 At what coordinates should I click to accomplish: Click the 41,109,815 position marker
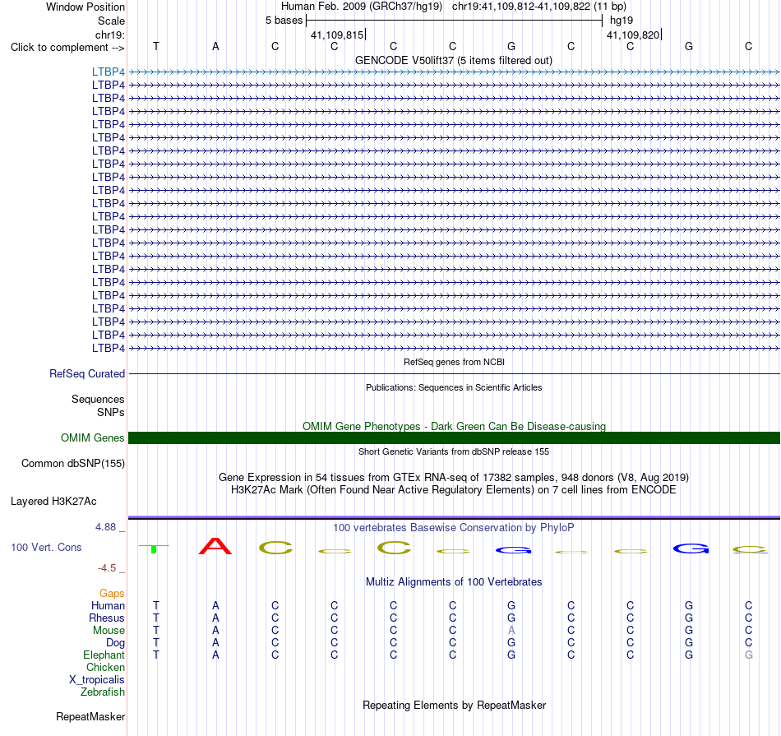(x=337, y=35)
